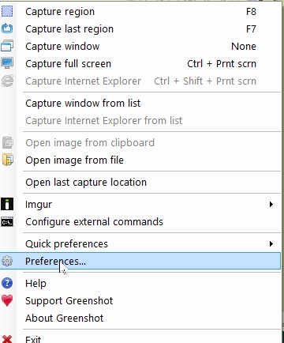
Task: Open the Imgur menu entry
Action: pyautogui.click(x=140, y=205)
